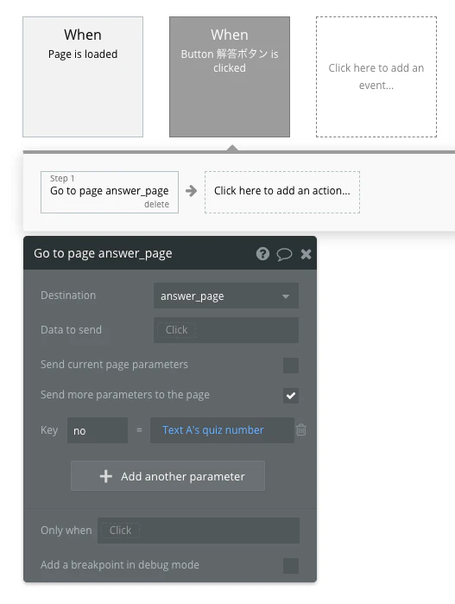Click the 'Go to page answer_page' panel title

point(103,253)
